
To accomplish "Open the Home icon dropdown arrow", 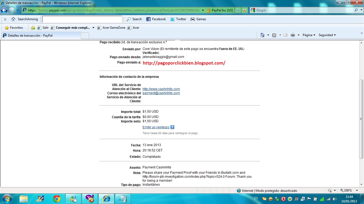I will tap(268, 35).
